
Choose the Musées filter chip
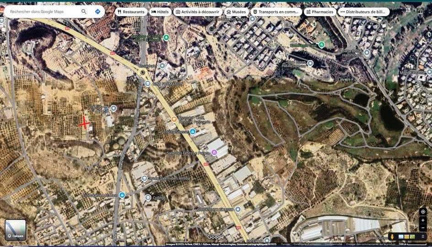click(236, 12)
